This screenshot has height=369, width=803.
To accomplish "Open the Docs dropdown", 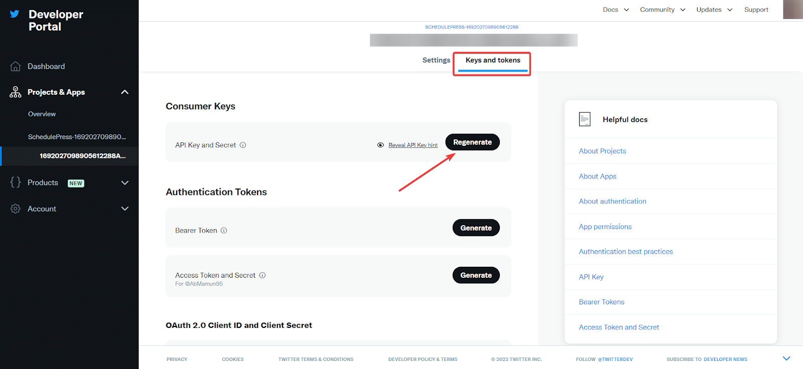I will point(616,10).
